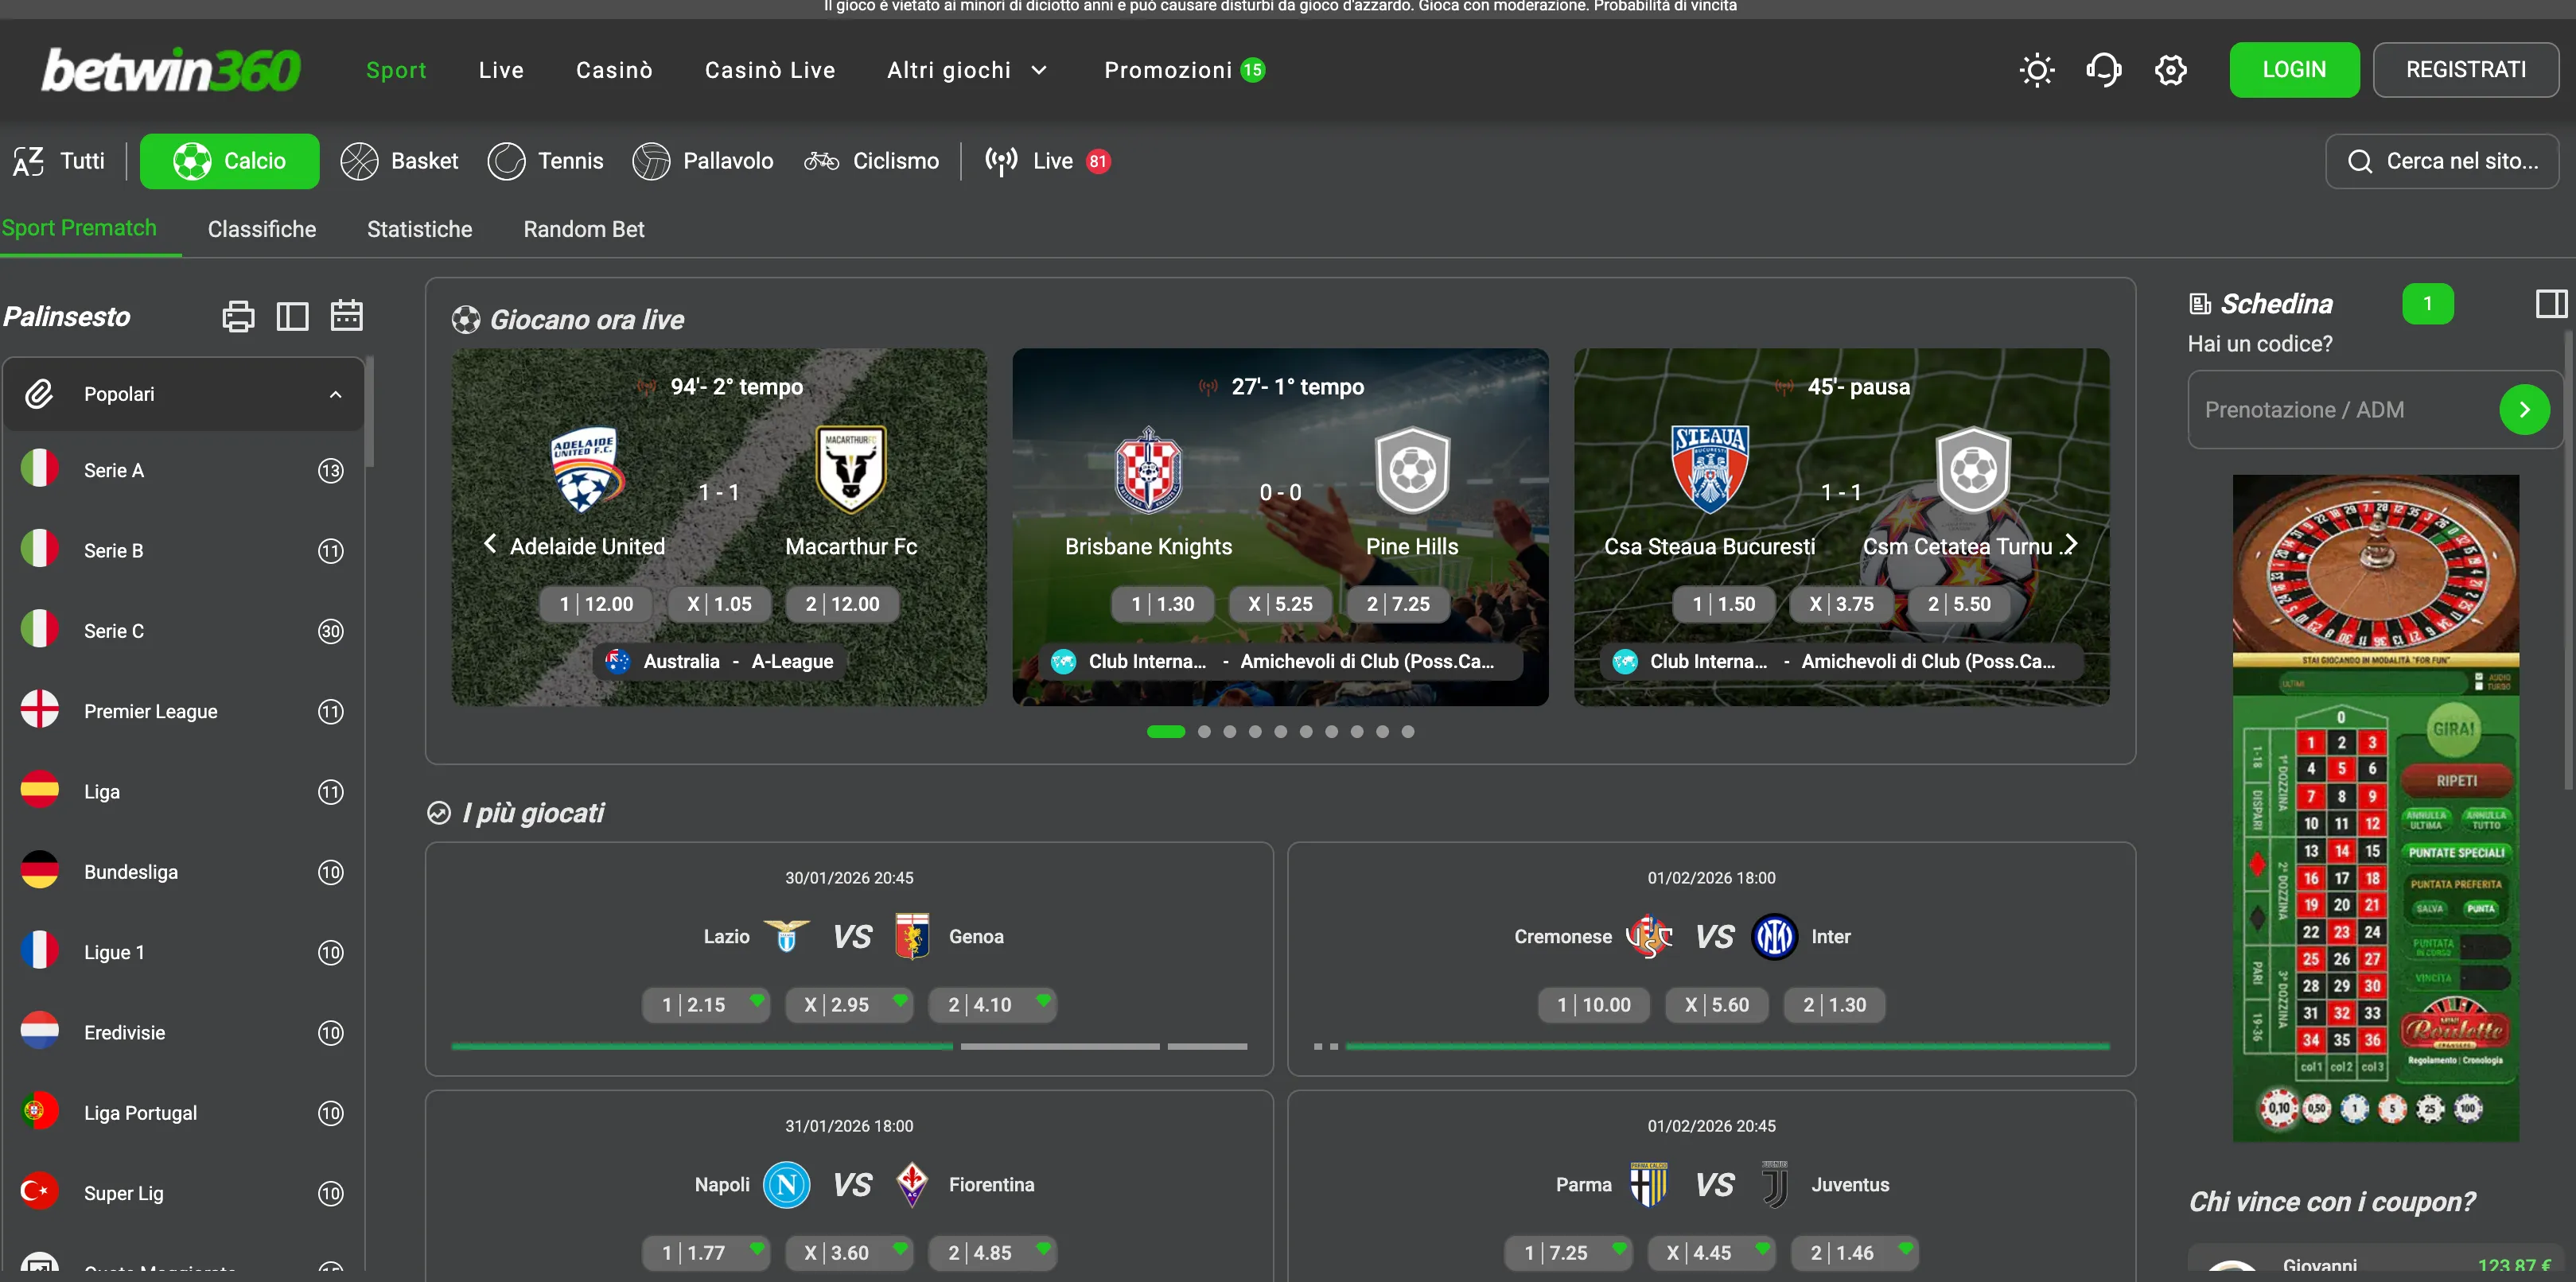The width and height of the screenshot is (2576, 1282).
Task: Click the green LOGIN button
Action: [2294, 70]
